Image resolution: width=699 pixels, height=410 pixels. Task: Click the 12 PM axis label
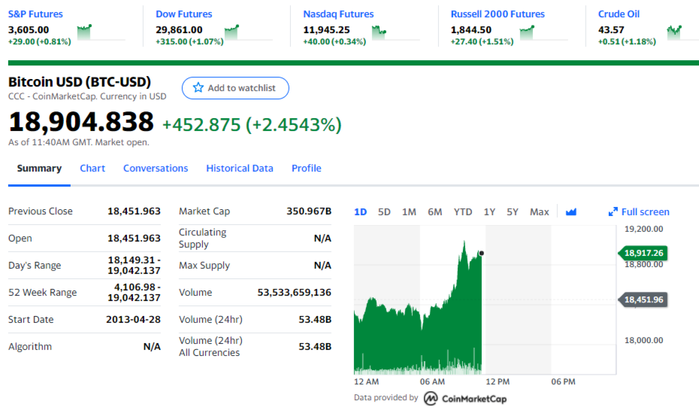tap(498, 381)
